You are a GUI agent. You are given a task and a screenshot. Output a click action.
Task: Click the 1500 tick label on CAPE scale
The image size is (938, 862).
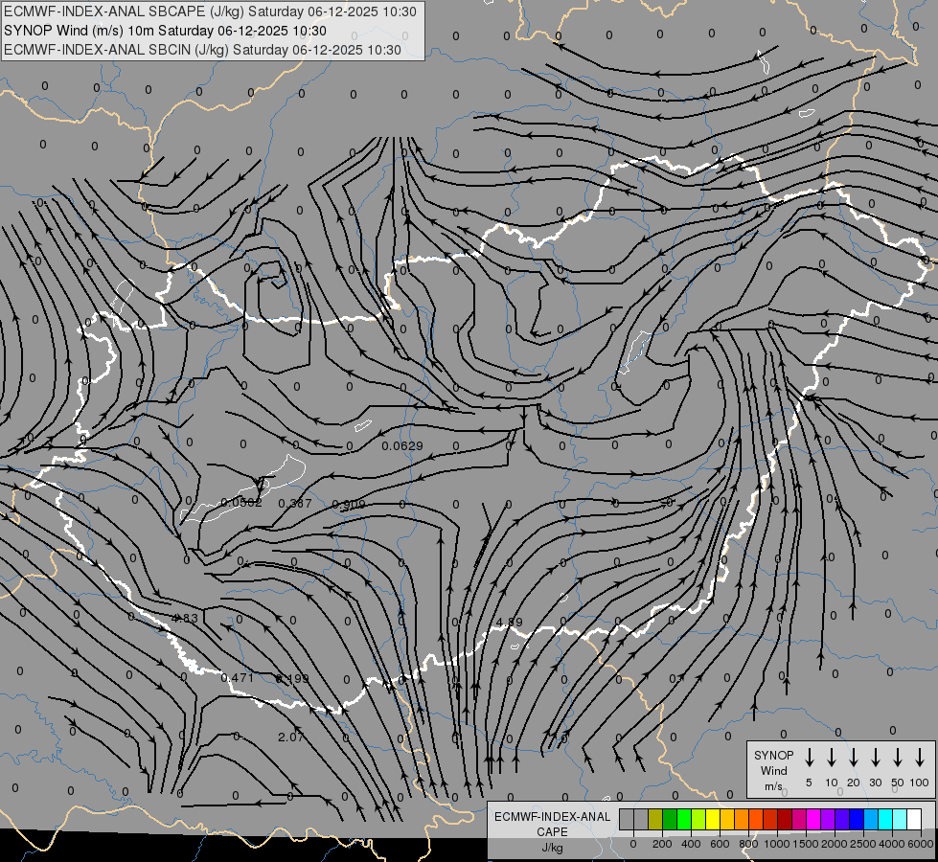pyautogui.click(x=806, y=844)
